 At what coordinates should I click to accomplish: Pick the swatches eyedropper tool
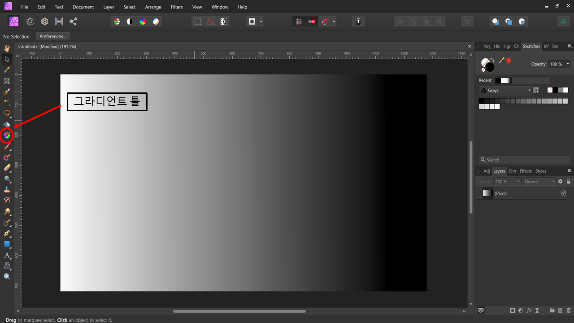[x=501, y=61]
